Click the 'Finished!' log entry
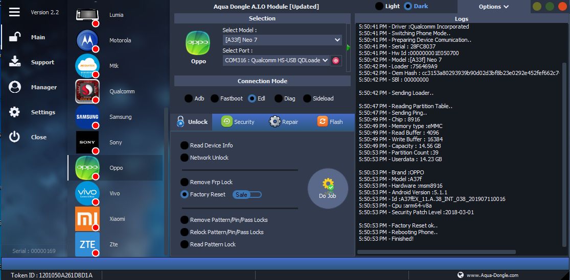 (386, 239)
